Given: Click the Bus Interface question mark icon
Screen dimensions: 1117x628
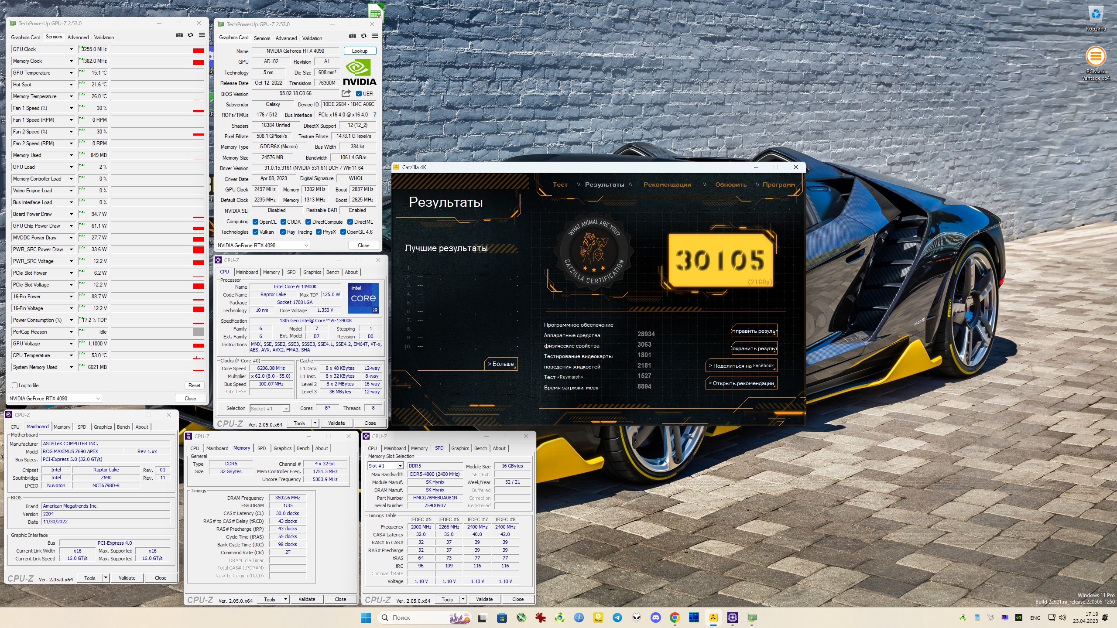Looking at the screenshot, I should pos(374,115).
